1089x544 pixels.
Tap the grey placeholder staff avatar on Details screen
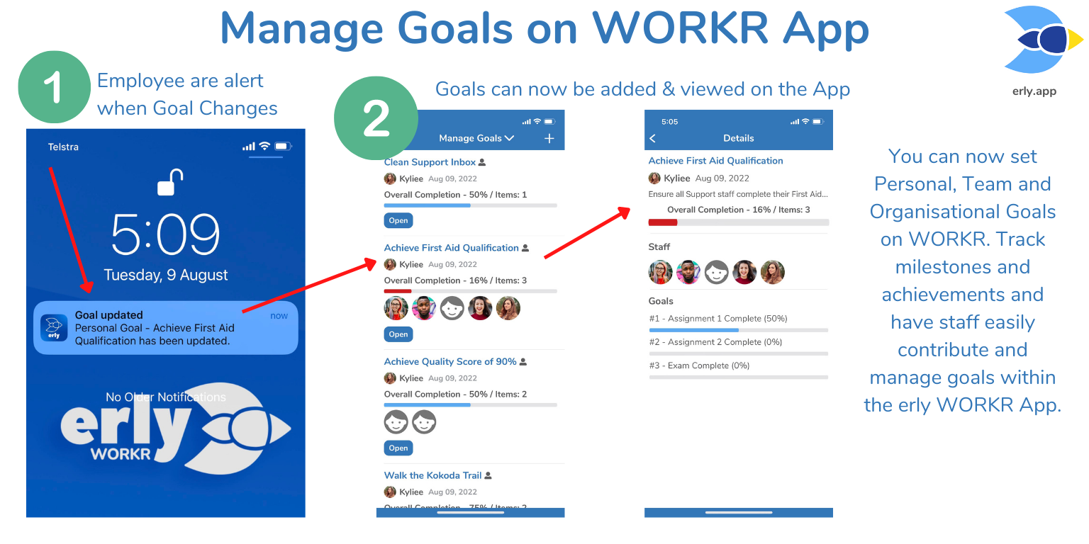coord(717,272)
